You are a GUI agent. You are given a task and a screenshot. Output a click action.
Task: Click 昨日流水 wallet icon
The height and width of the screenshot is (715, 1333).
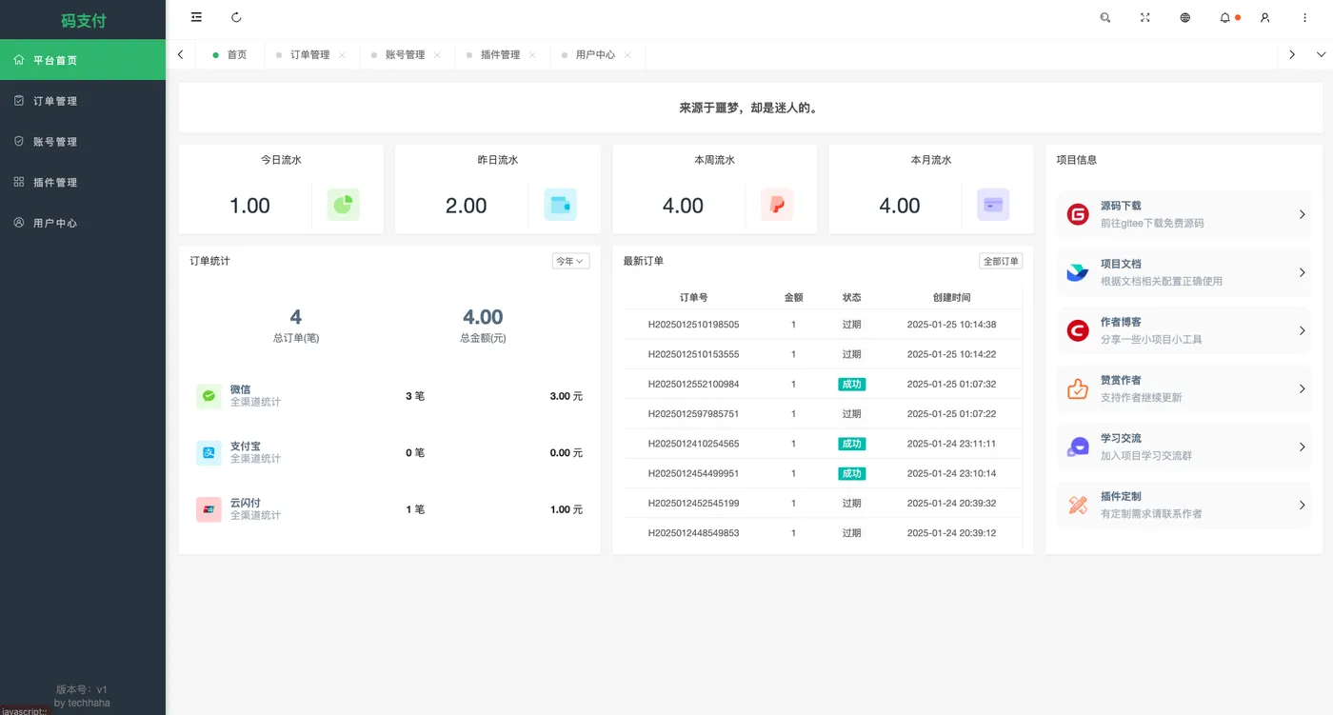(x=560, y=205)
